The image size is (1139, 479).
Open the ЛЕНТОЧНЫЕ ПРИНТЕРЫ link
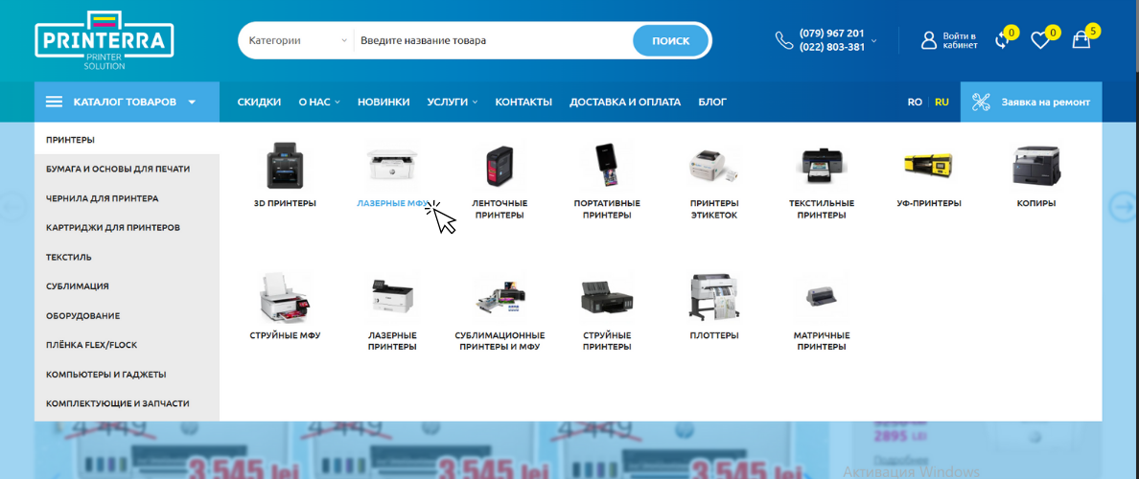500,209
